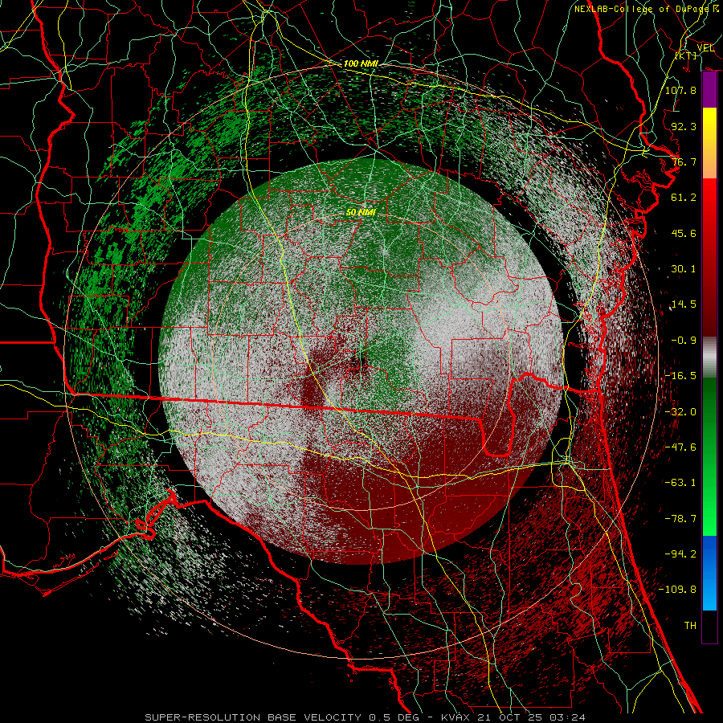Click the TH label on the legend
723x723 pixels.
690,626
